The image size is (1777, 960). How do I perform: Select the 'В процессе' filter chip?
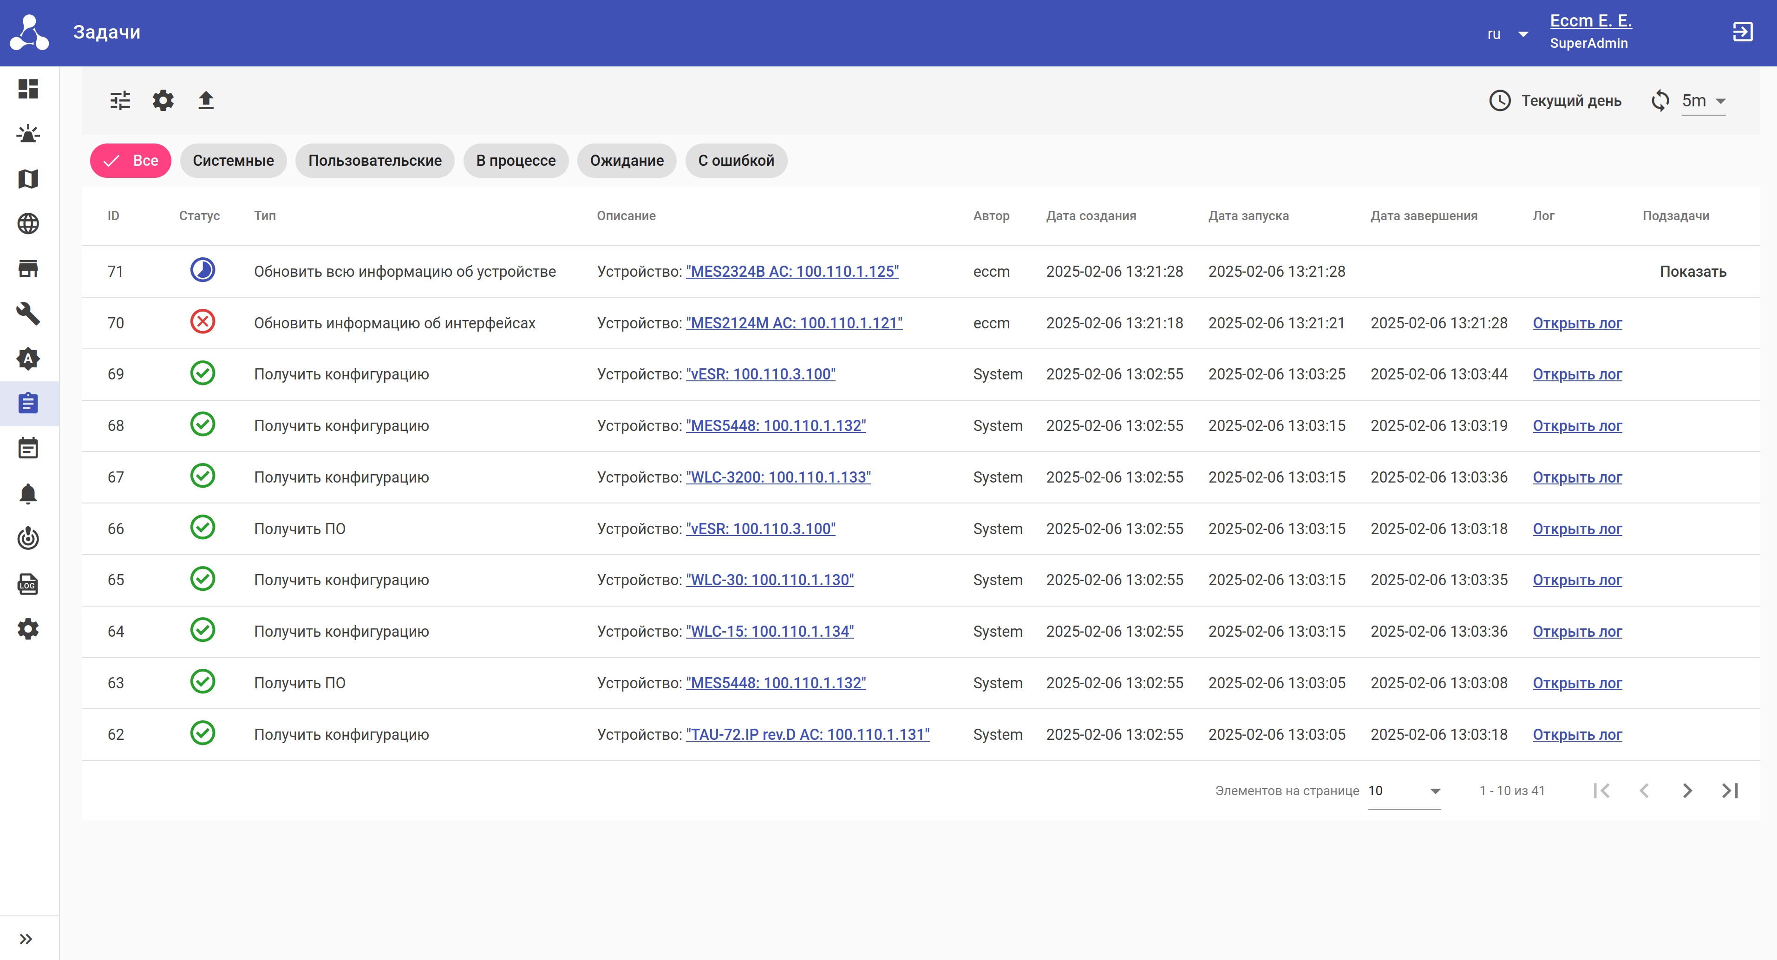(515, 161)
